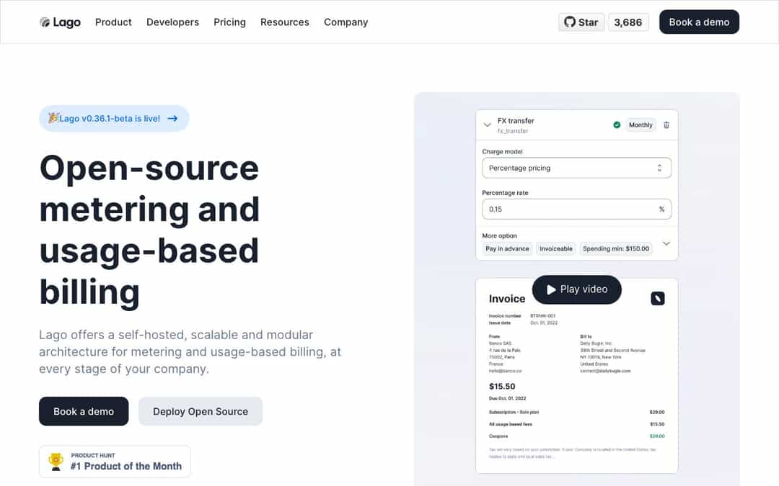The height and width of the screenshot is (486, 779).
Task: Open the Percentage pricing charge model dropdown
Action: [576, 168]
